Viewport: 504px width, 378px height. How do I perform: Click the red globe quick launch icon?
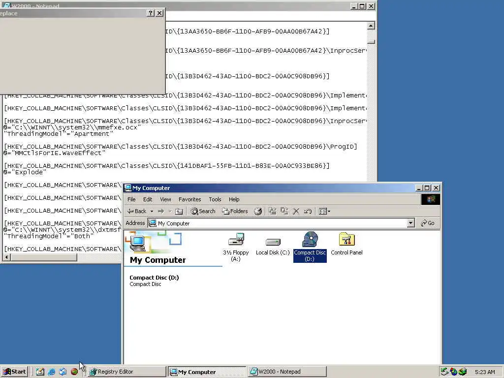click(74, 372)
